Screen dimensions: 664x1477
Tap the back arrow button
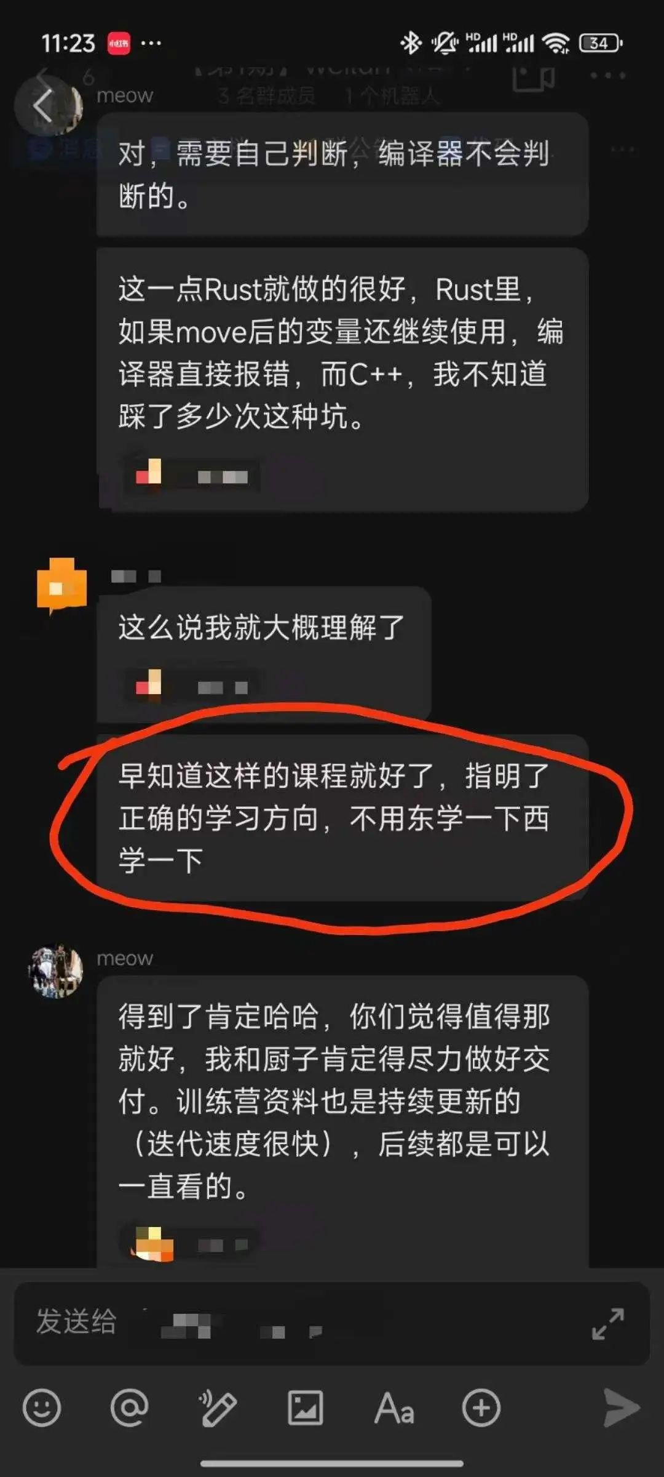pyautogui.click(x=43, y=105)
